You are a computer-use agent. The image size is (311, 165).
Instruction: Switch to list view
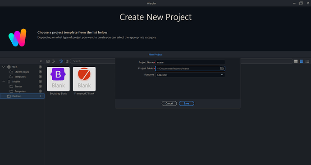pyautogui.click(x=307, y=61)
